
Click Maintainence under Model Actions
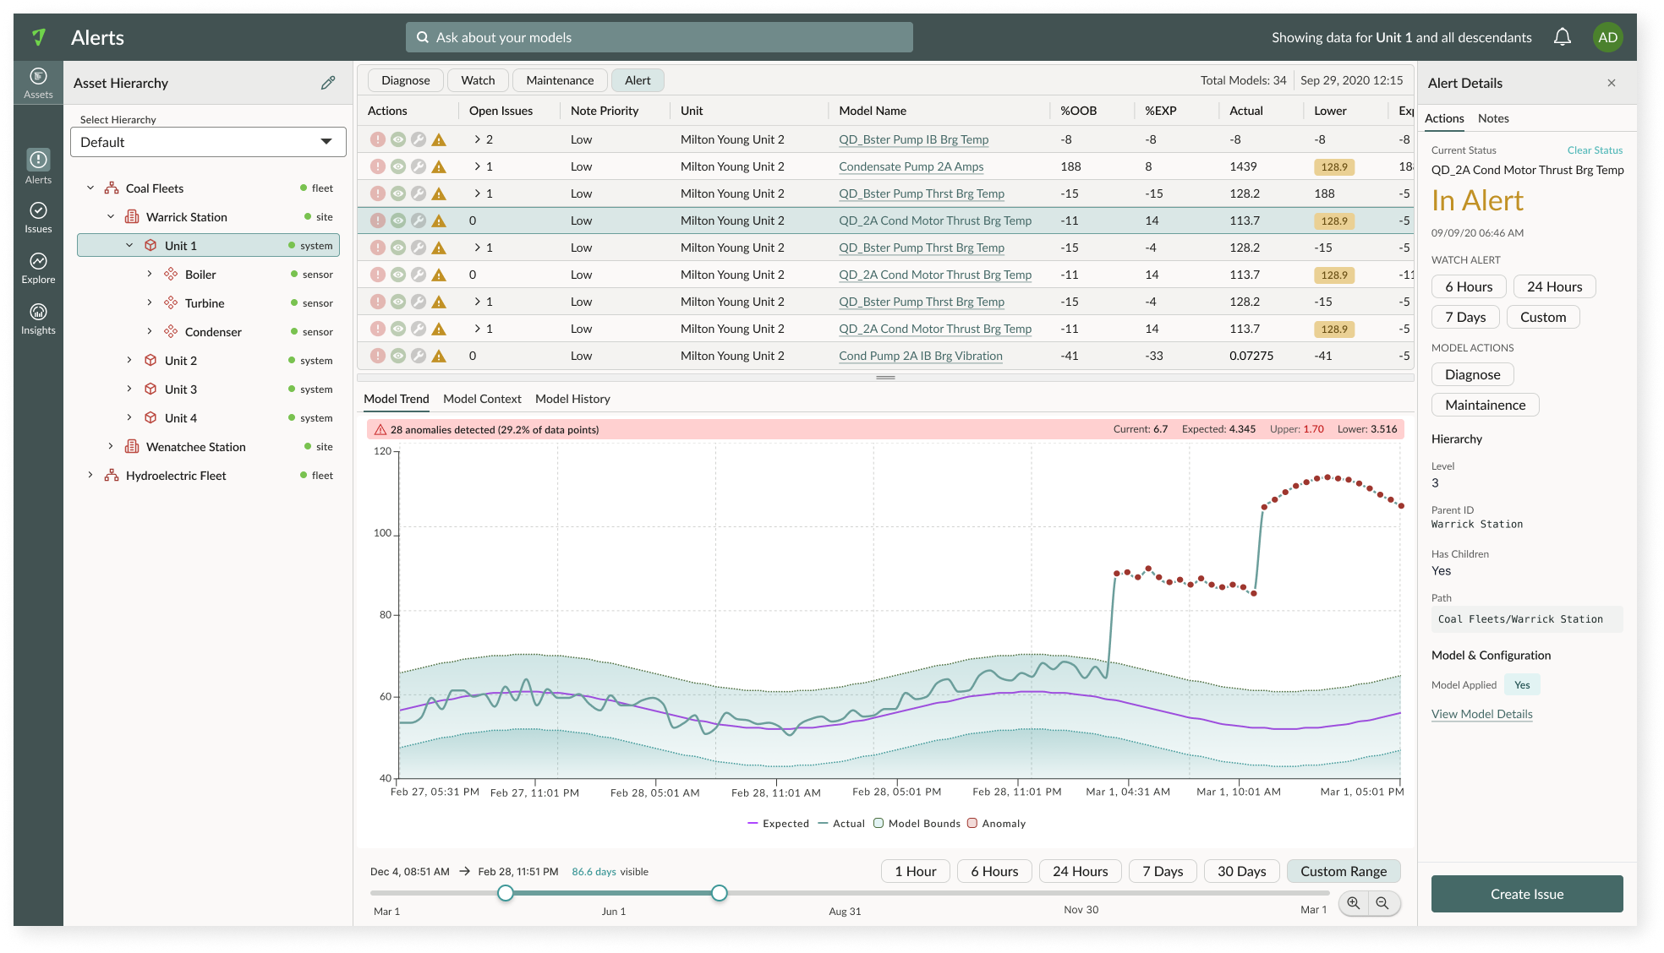(x=1485, y=405)
